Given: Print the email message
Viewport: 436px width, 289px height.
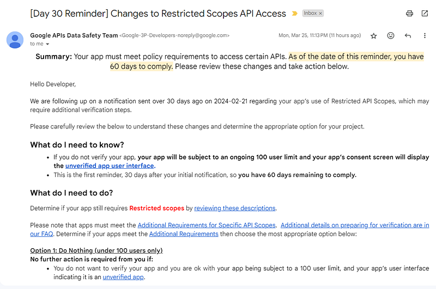Looking at the screenshot, I should click(409, 13).
